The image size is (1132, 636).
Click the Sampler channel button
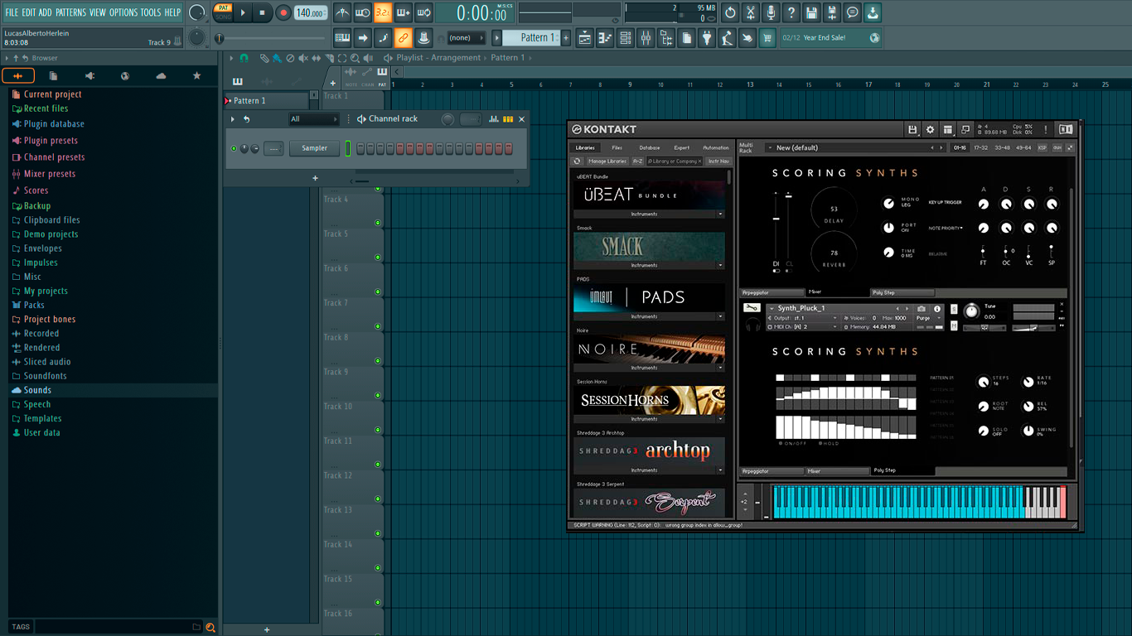point(314,148)
